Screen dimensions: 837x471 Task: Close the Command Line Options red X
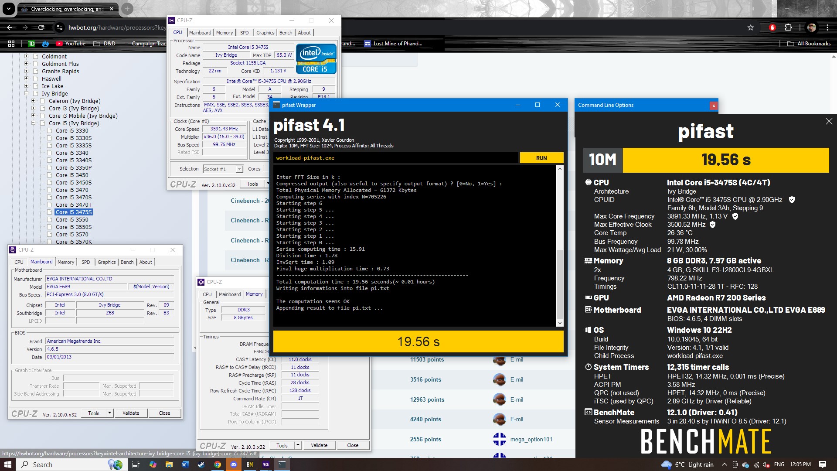pos(713,105)
